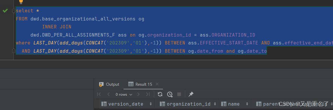The height and width of the screenshot is (110, 333).
Task: Go to previous page of results
Action: tap(109, 94)
